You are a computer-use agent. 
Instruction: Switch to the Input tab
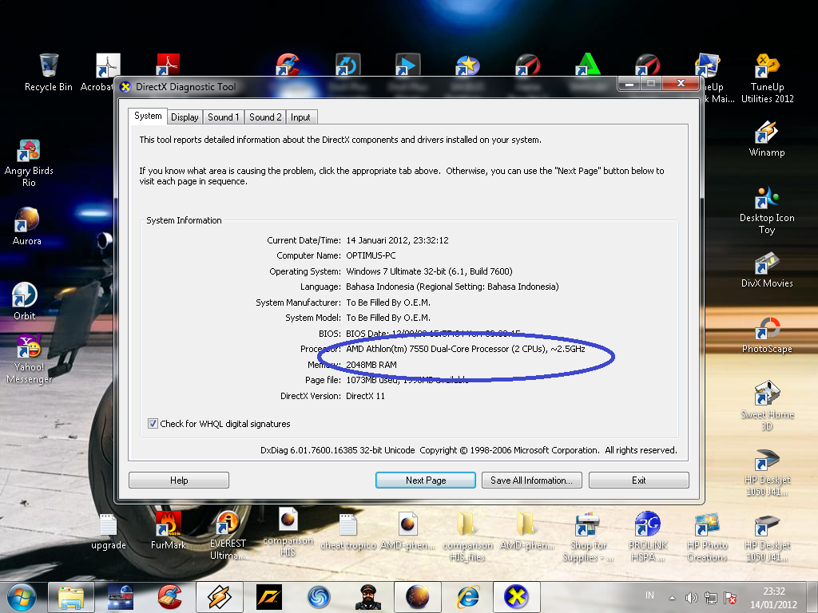(300, 117)
